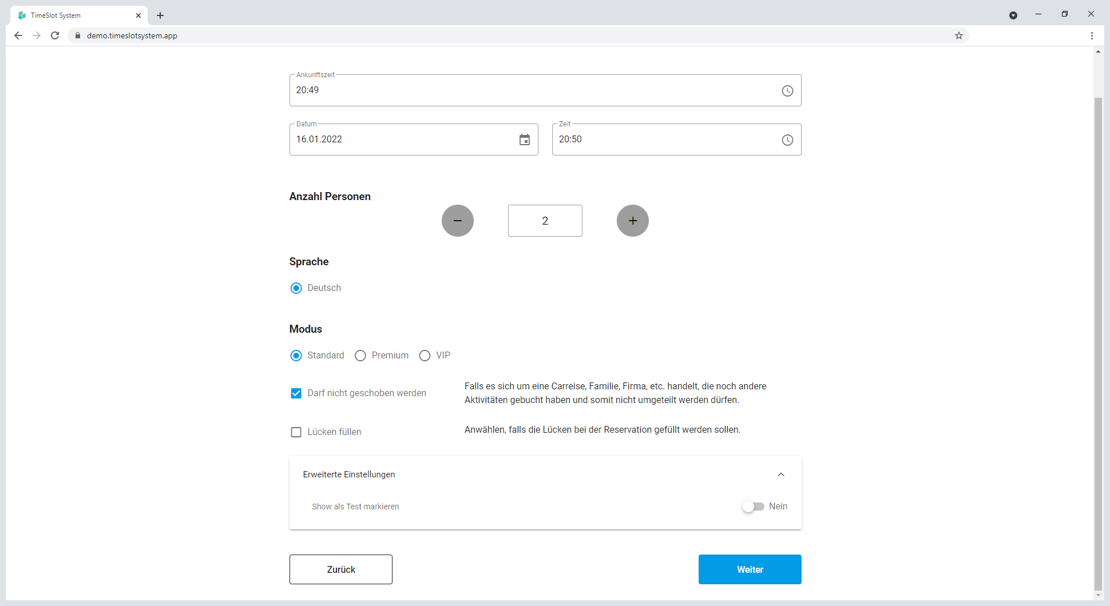
Task: Choose the Premium mode option
Action: tap(360, 356)
